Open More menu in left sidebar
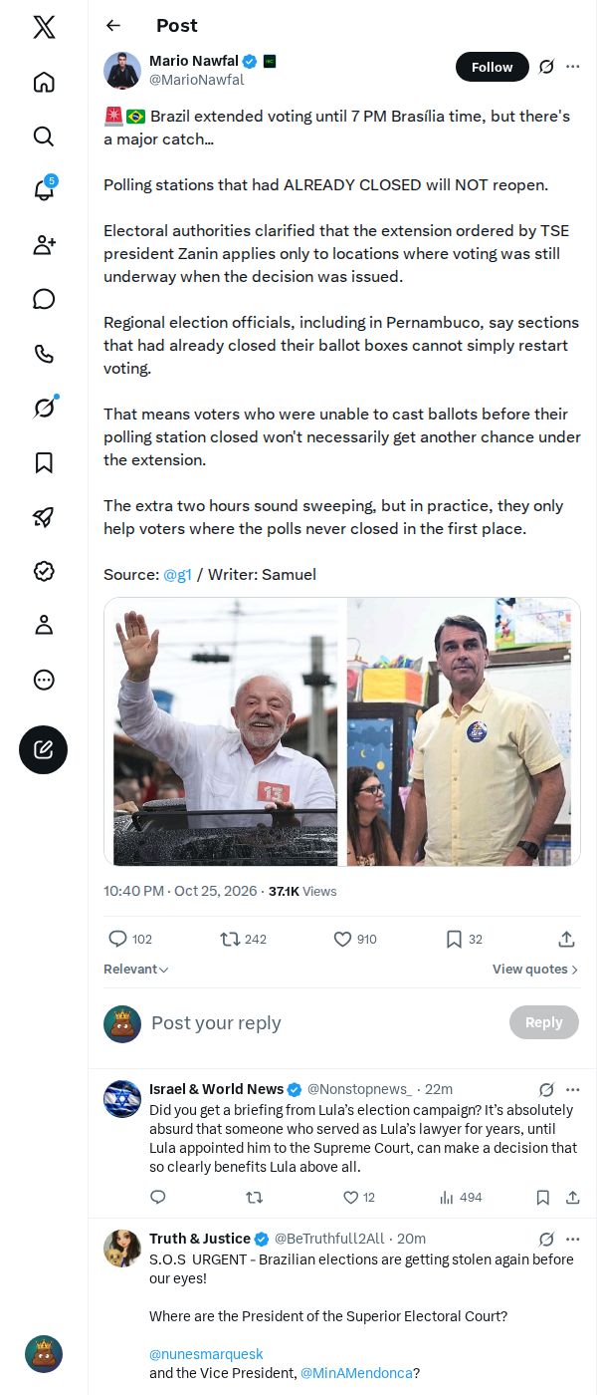This screenshot has height=1395, width=597. pos(44,680)
